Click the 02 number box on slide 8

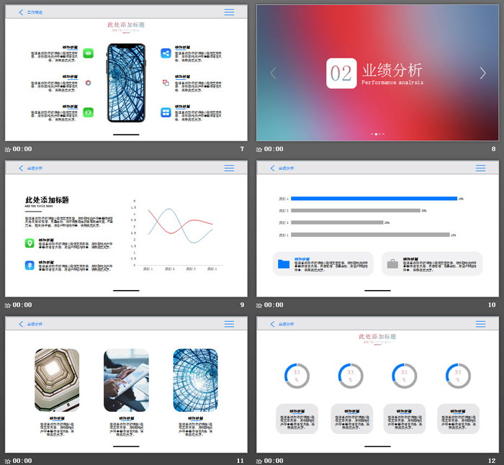click(341, 73)
